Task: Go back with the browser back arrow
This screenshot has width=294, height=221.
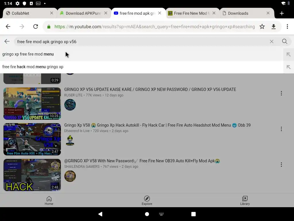Action: (8, 26)
